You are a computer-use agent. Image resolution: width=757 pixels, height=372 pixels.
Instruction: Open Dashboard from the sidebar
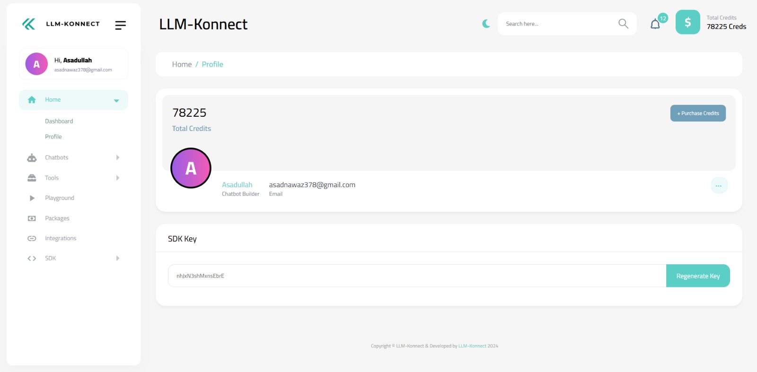(x=59, y=121)
